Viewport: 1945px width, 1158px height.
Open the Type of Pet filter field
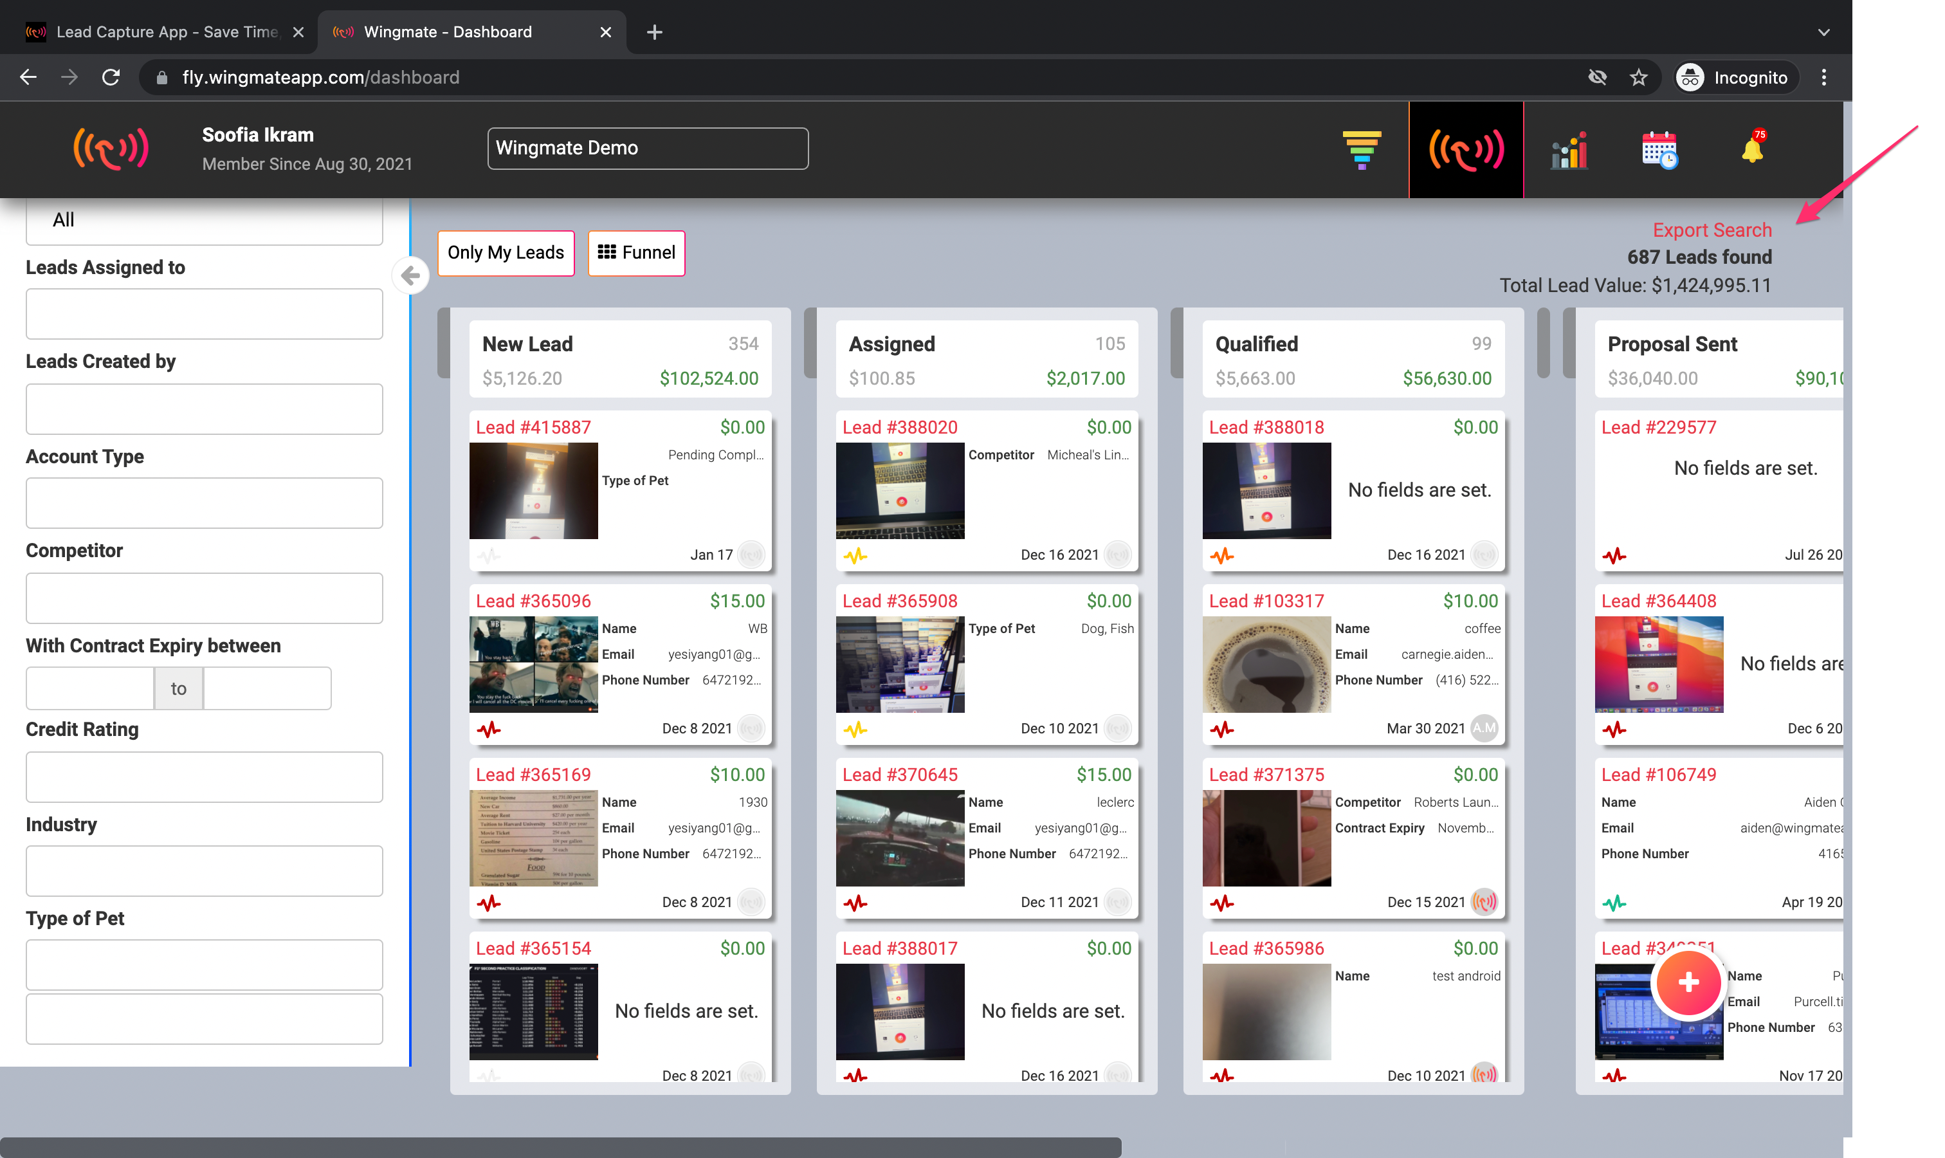click(x=205, y=965)
